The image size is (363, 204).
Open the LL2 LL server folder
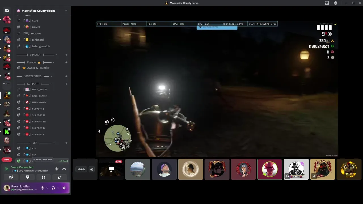point(7,84)
